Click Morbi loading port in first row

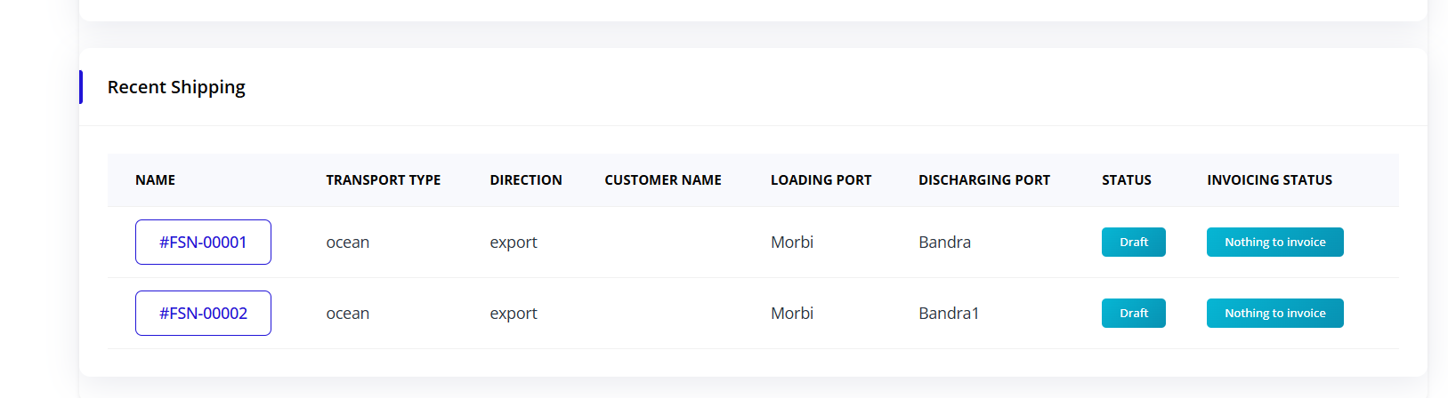click(791, 242)
